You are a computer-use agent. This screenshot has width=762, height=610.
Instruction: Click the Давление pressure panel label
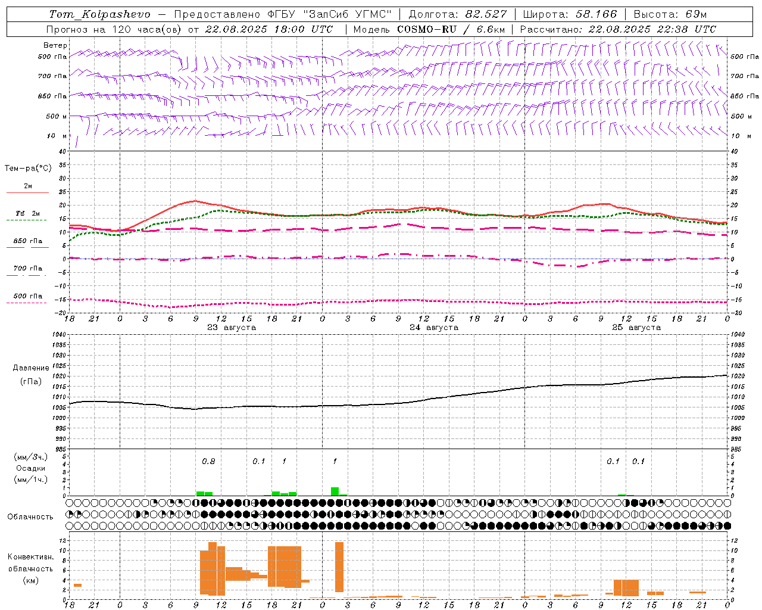click(31, 368)
